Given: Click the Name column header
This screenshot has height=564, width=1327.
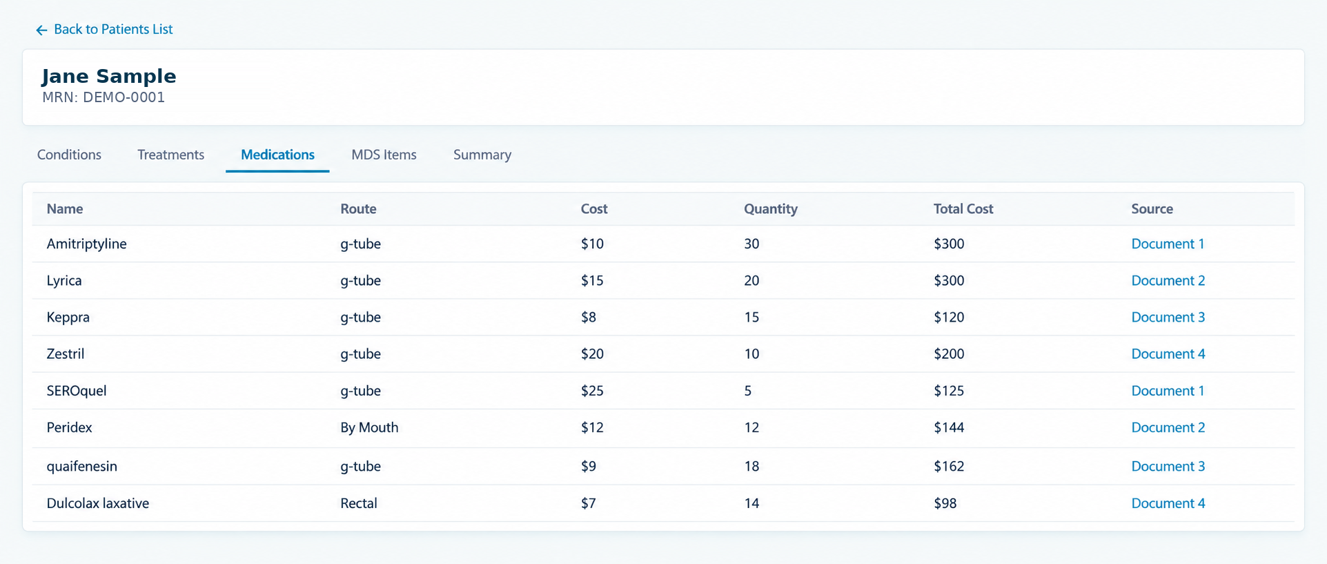Looking at the screenshot, I should 65,208.
